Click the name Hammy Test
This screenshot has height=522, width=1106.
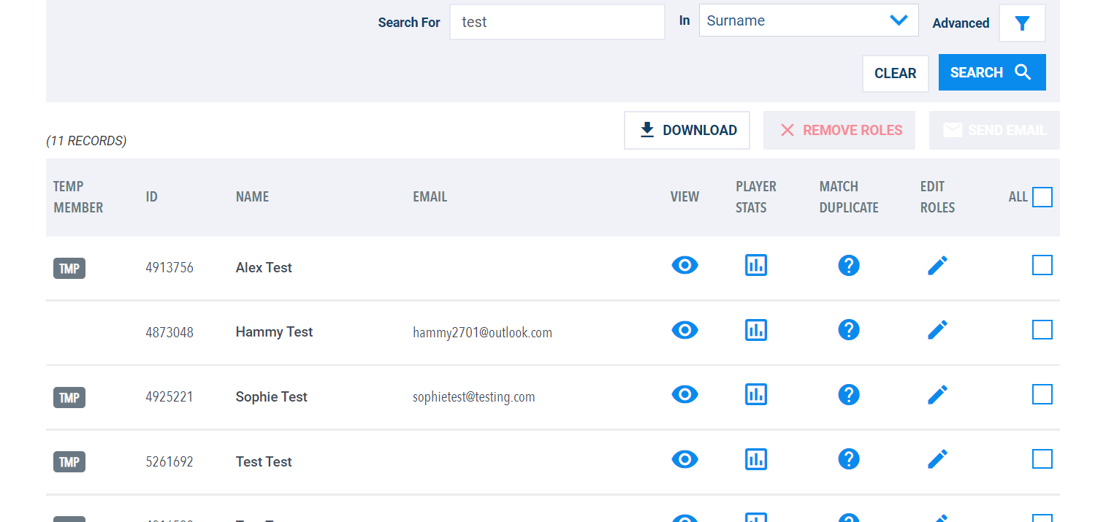274,331
